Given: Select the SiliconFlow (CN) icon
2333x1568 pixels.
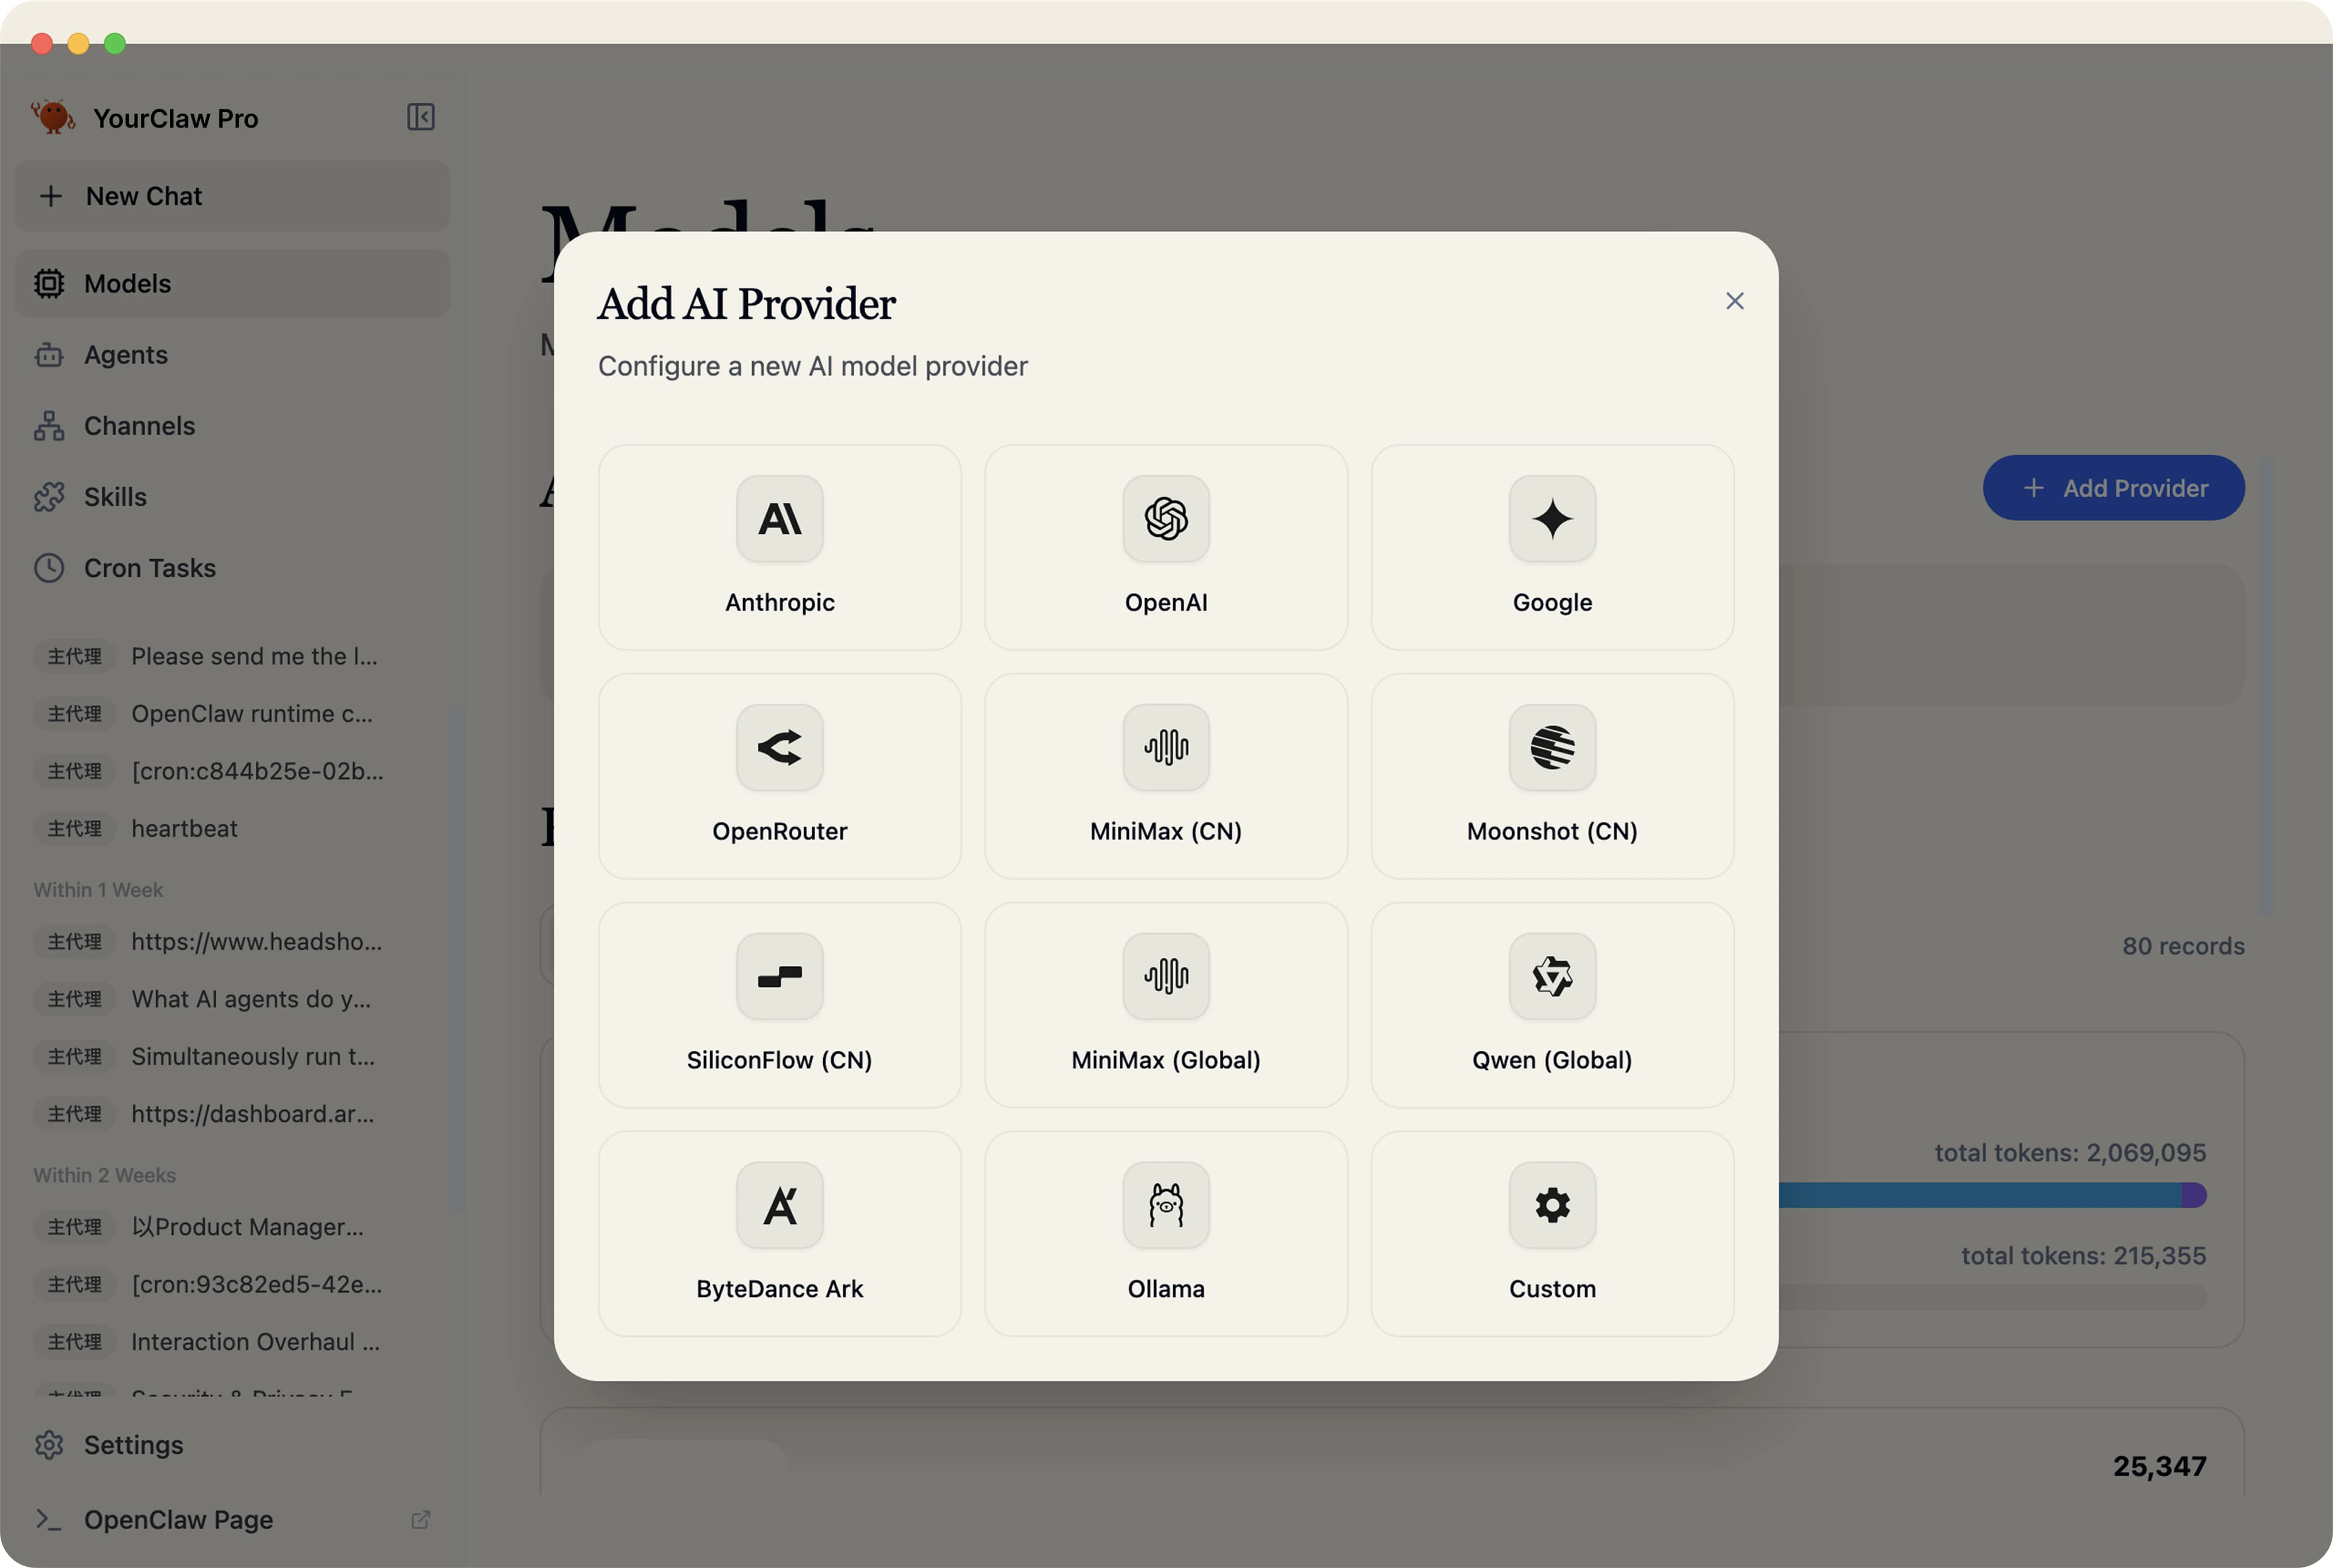Looking at the screenshot, I should [x=779, y=976].
